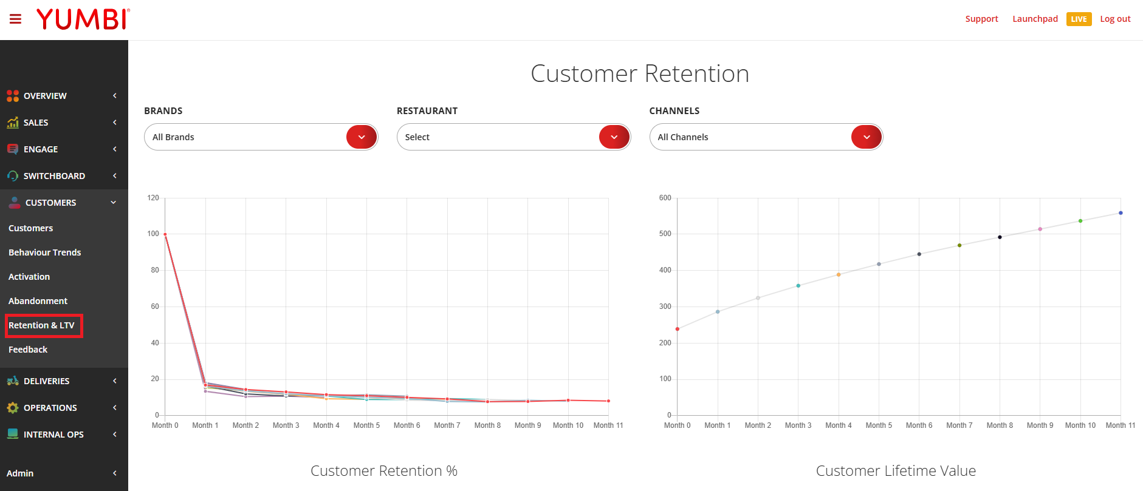Click the Month 10 green LTV point
Screen dimensions: 1143x491
point(1080,221)
